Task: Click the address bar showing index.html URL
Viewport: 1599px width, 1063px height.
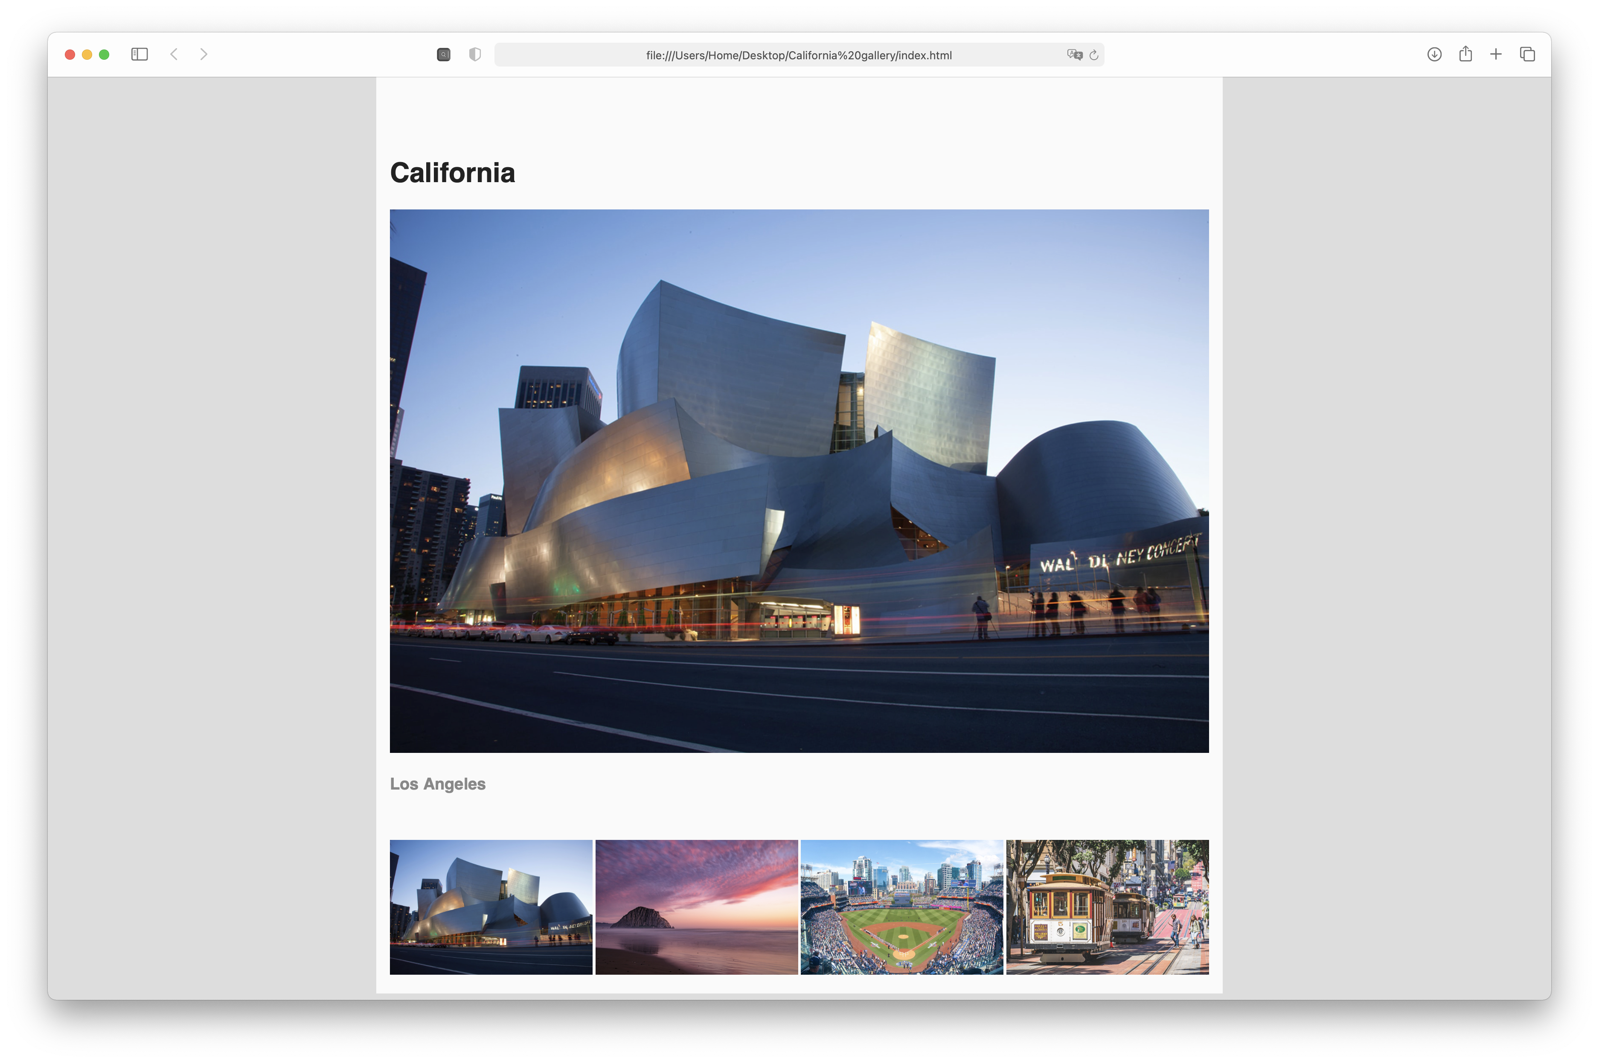Action: pos(799,55)
